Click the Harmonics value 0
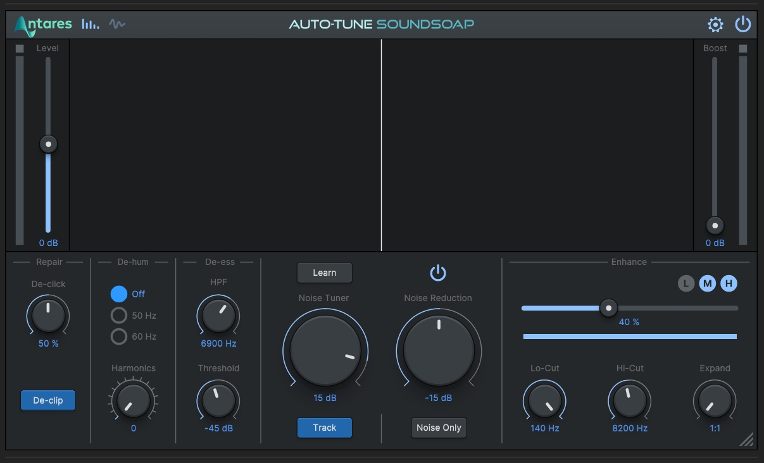Screen dimensions: 764x463 coord(134,428)
